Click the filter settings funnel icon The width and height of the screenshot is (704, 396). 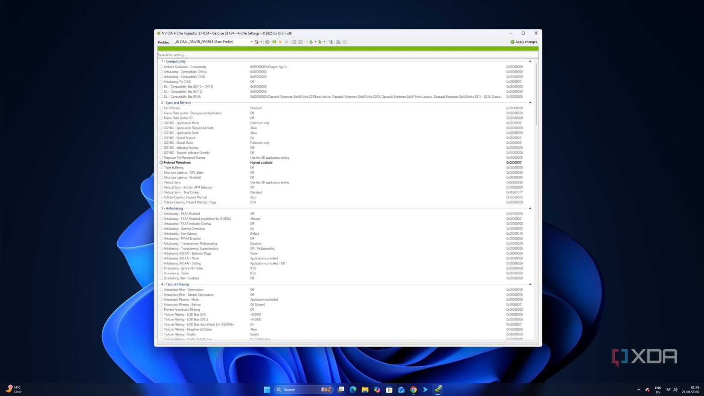(331, 42)
